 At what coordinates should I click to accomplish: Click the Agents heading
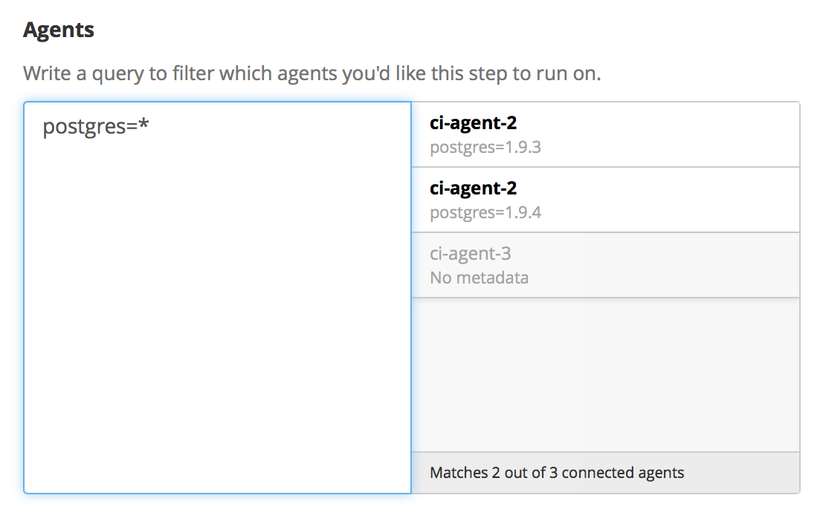click(x=59, y=30)
